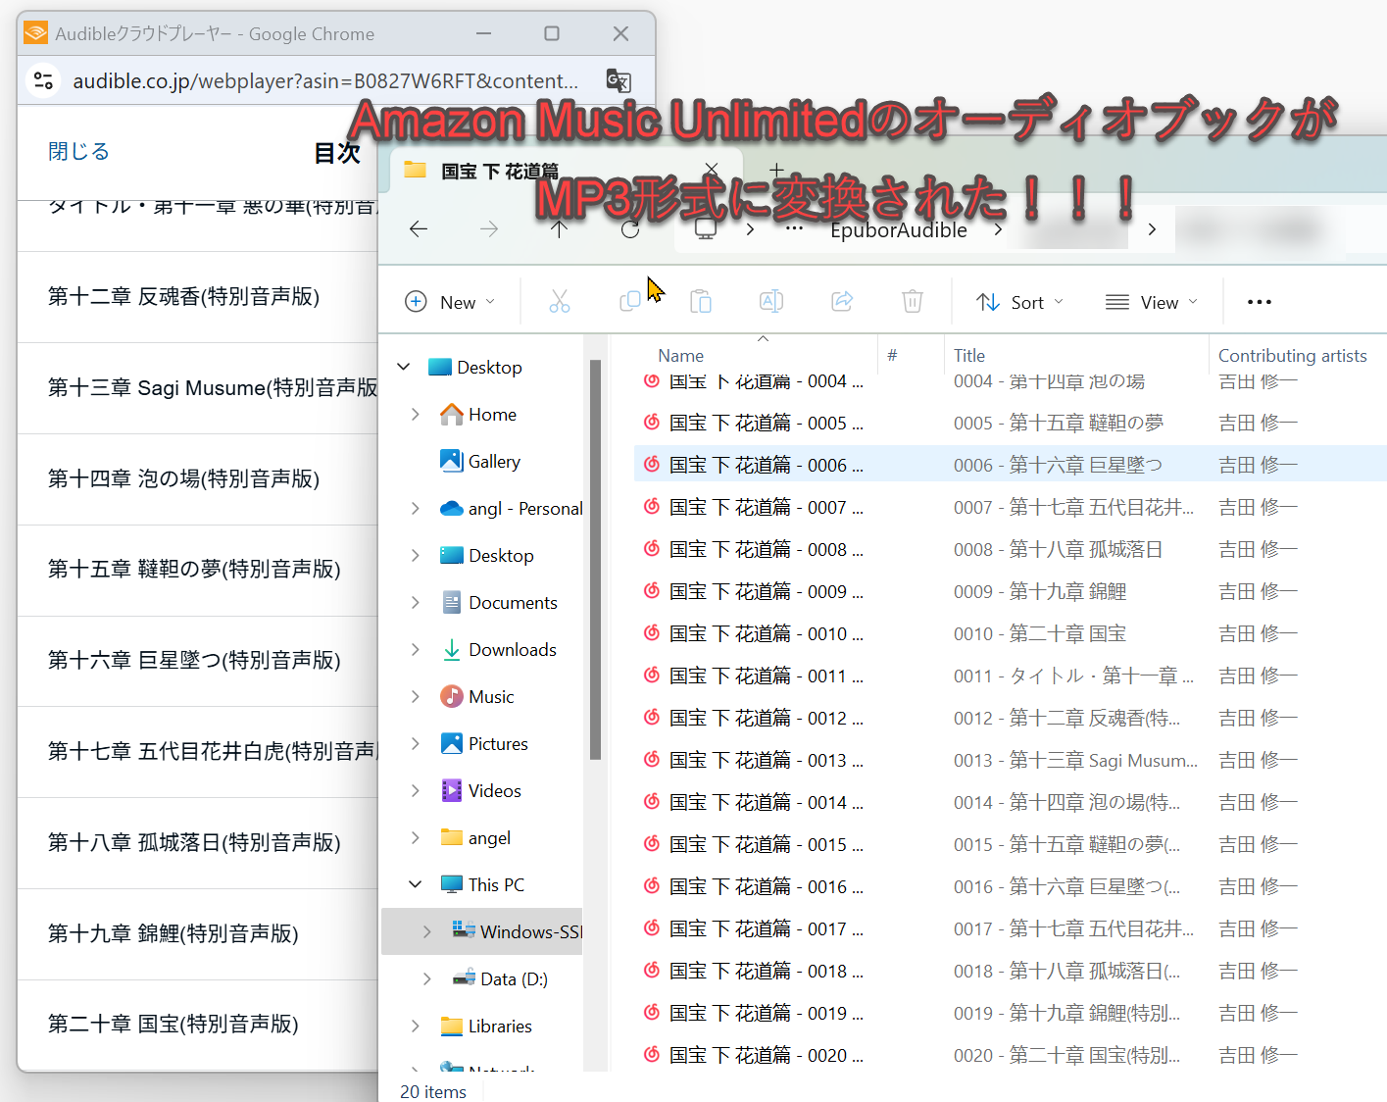This screenshot has height=1102, width=1387.
Task: Click the navigation pane vertical scrollbar
Action: [x=595, y=559]
